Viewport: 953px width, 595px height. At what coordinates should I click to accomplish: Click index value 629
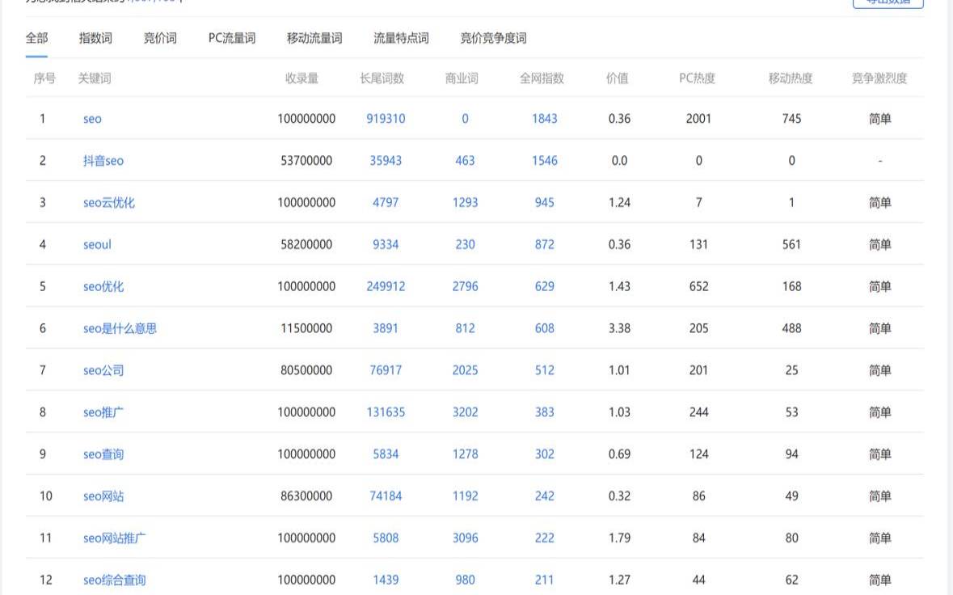pyautogui.click(x=545, y=287)
